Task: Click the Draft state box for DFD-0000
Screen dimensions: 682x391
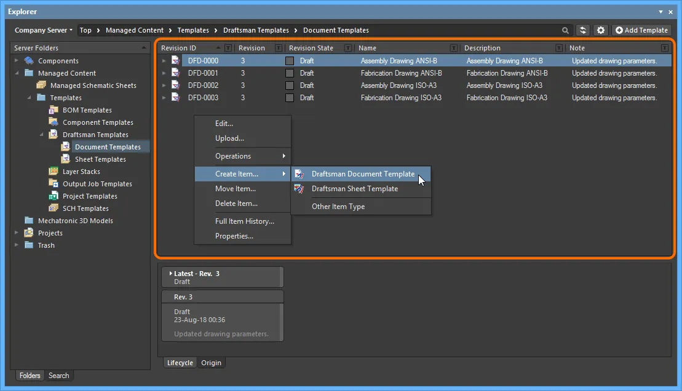Action: (290, 61)
